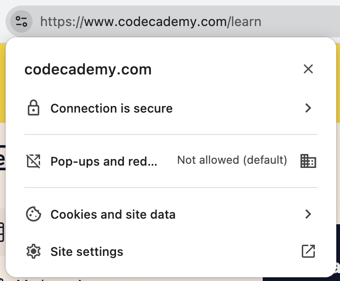
Task: Click the partially hidden grid icon at left edge
Action: pyautogui.click(x=2, y=232)
